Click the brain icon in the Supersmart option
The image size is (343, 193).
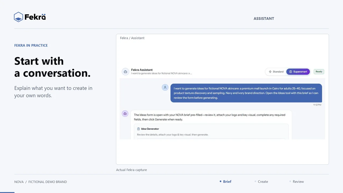pyautogui.click(x=290, y=72)
